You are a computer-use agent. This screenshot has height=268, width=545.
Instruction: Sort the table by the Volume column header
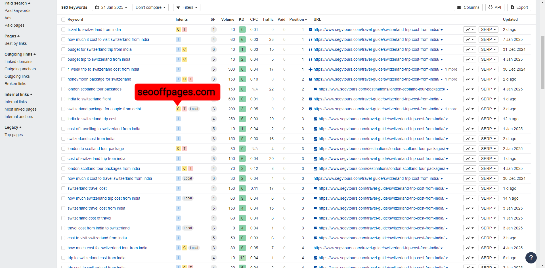click(228, 19)
